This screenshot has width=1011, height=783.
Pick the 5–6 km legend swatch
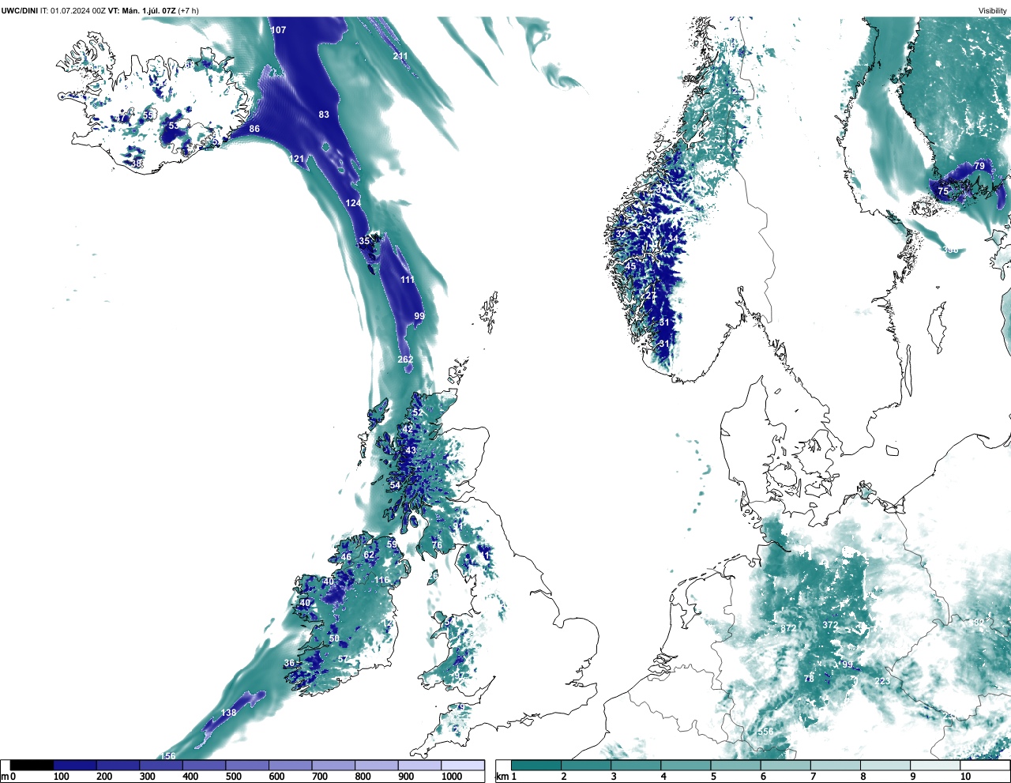click(735, 766)
